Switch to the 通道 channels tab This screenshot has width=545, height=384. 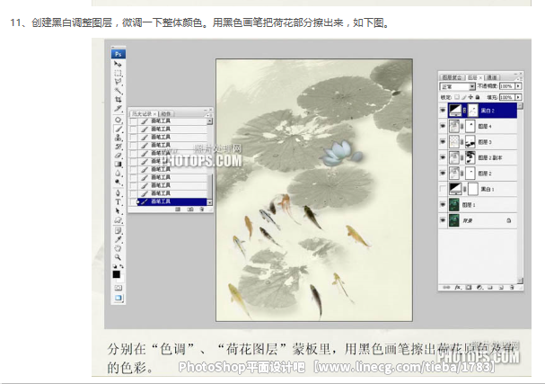point(492,77)
